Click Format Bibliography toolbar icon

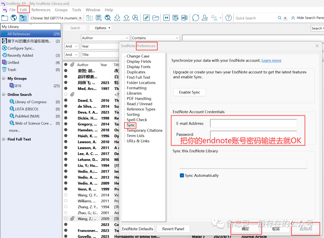[175, 18]
